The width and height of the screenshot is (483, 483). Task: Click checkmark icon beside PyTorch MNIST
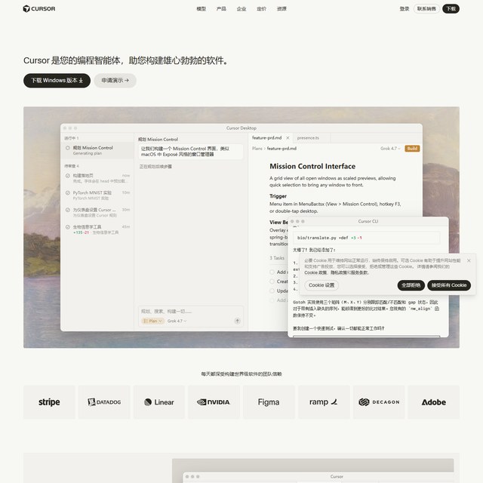click(x=67, y=193)
